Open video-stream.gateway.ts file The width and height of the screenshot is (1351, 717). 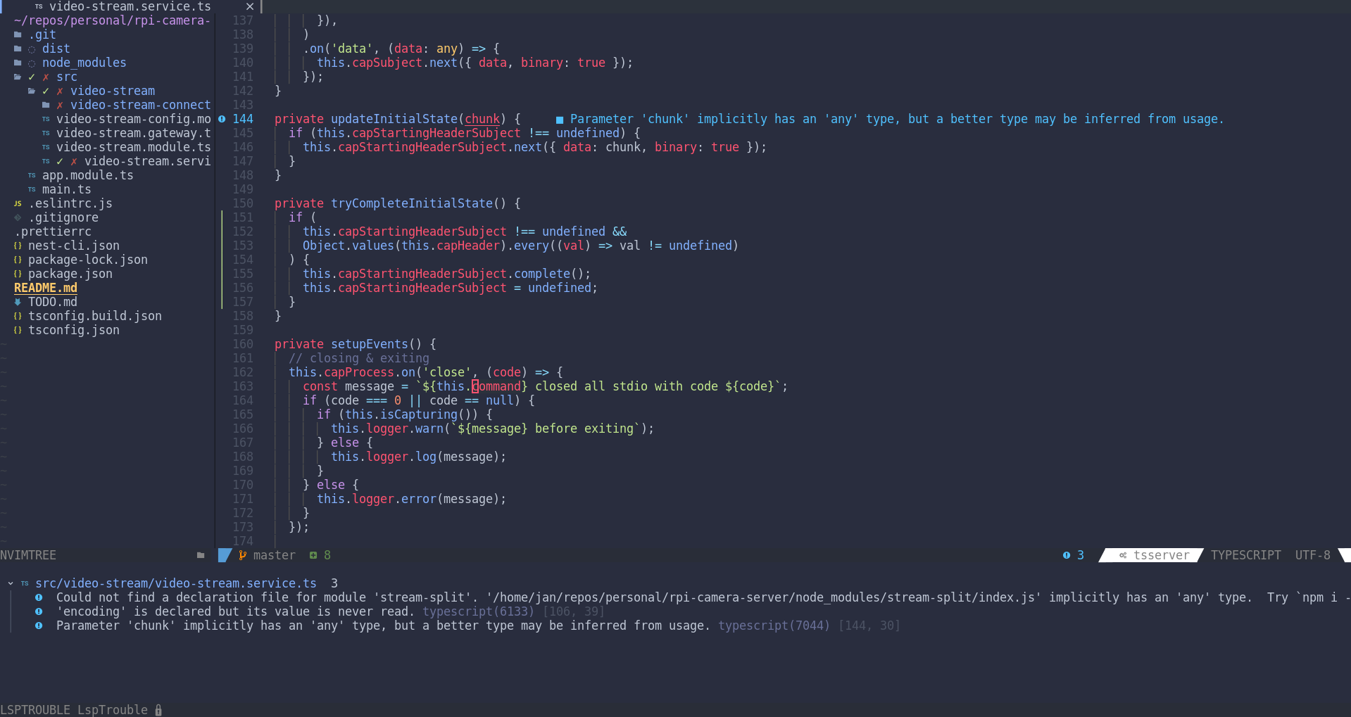(x=134, y=133)
